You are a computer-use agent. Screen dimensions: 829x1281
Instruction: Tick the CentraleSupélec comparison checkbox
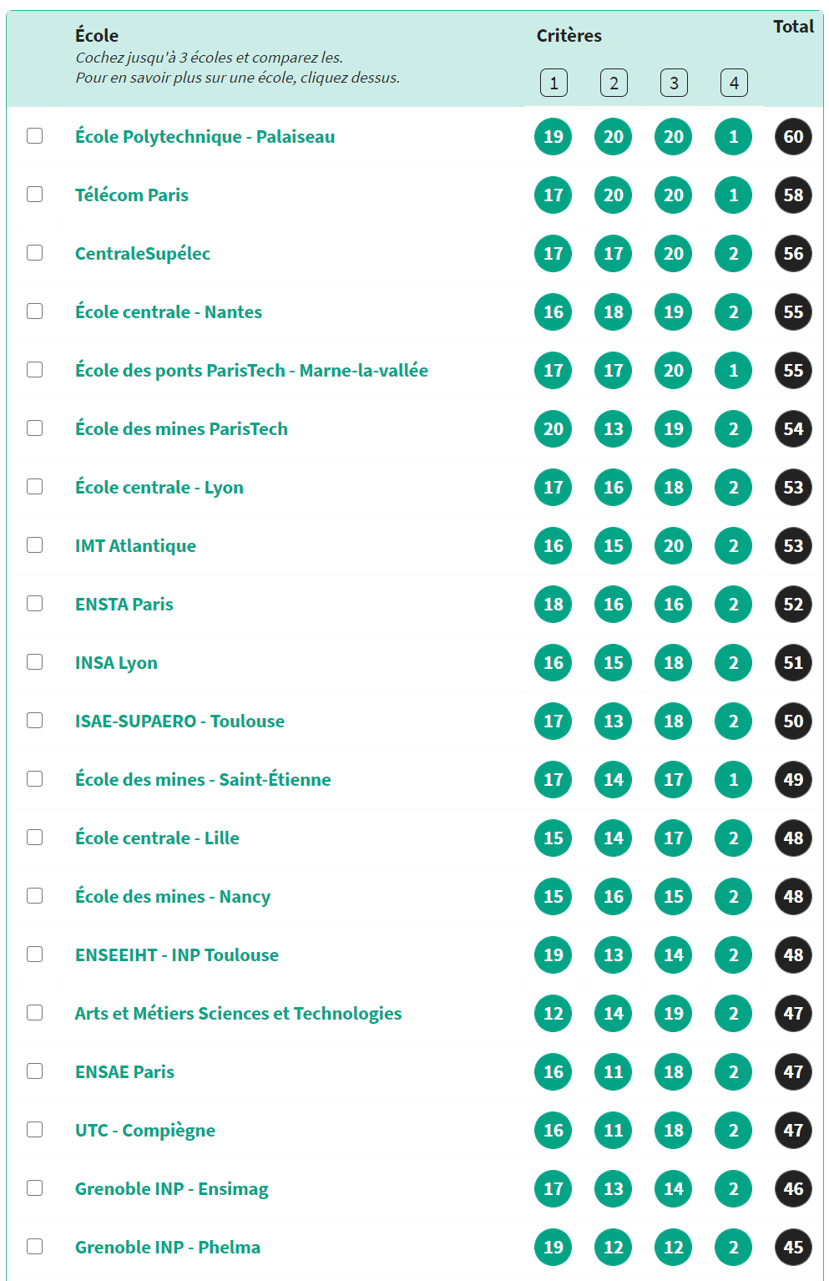point(34,252)
